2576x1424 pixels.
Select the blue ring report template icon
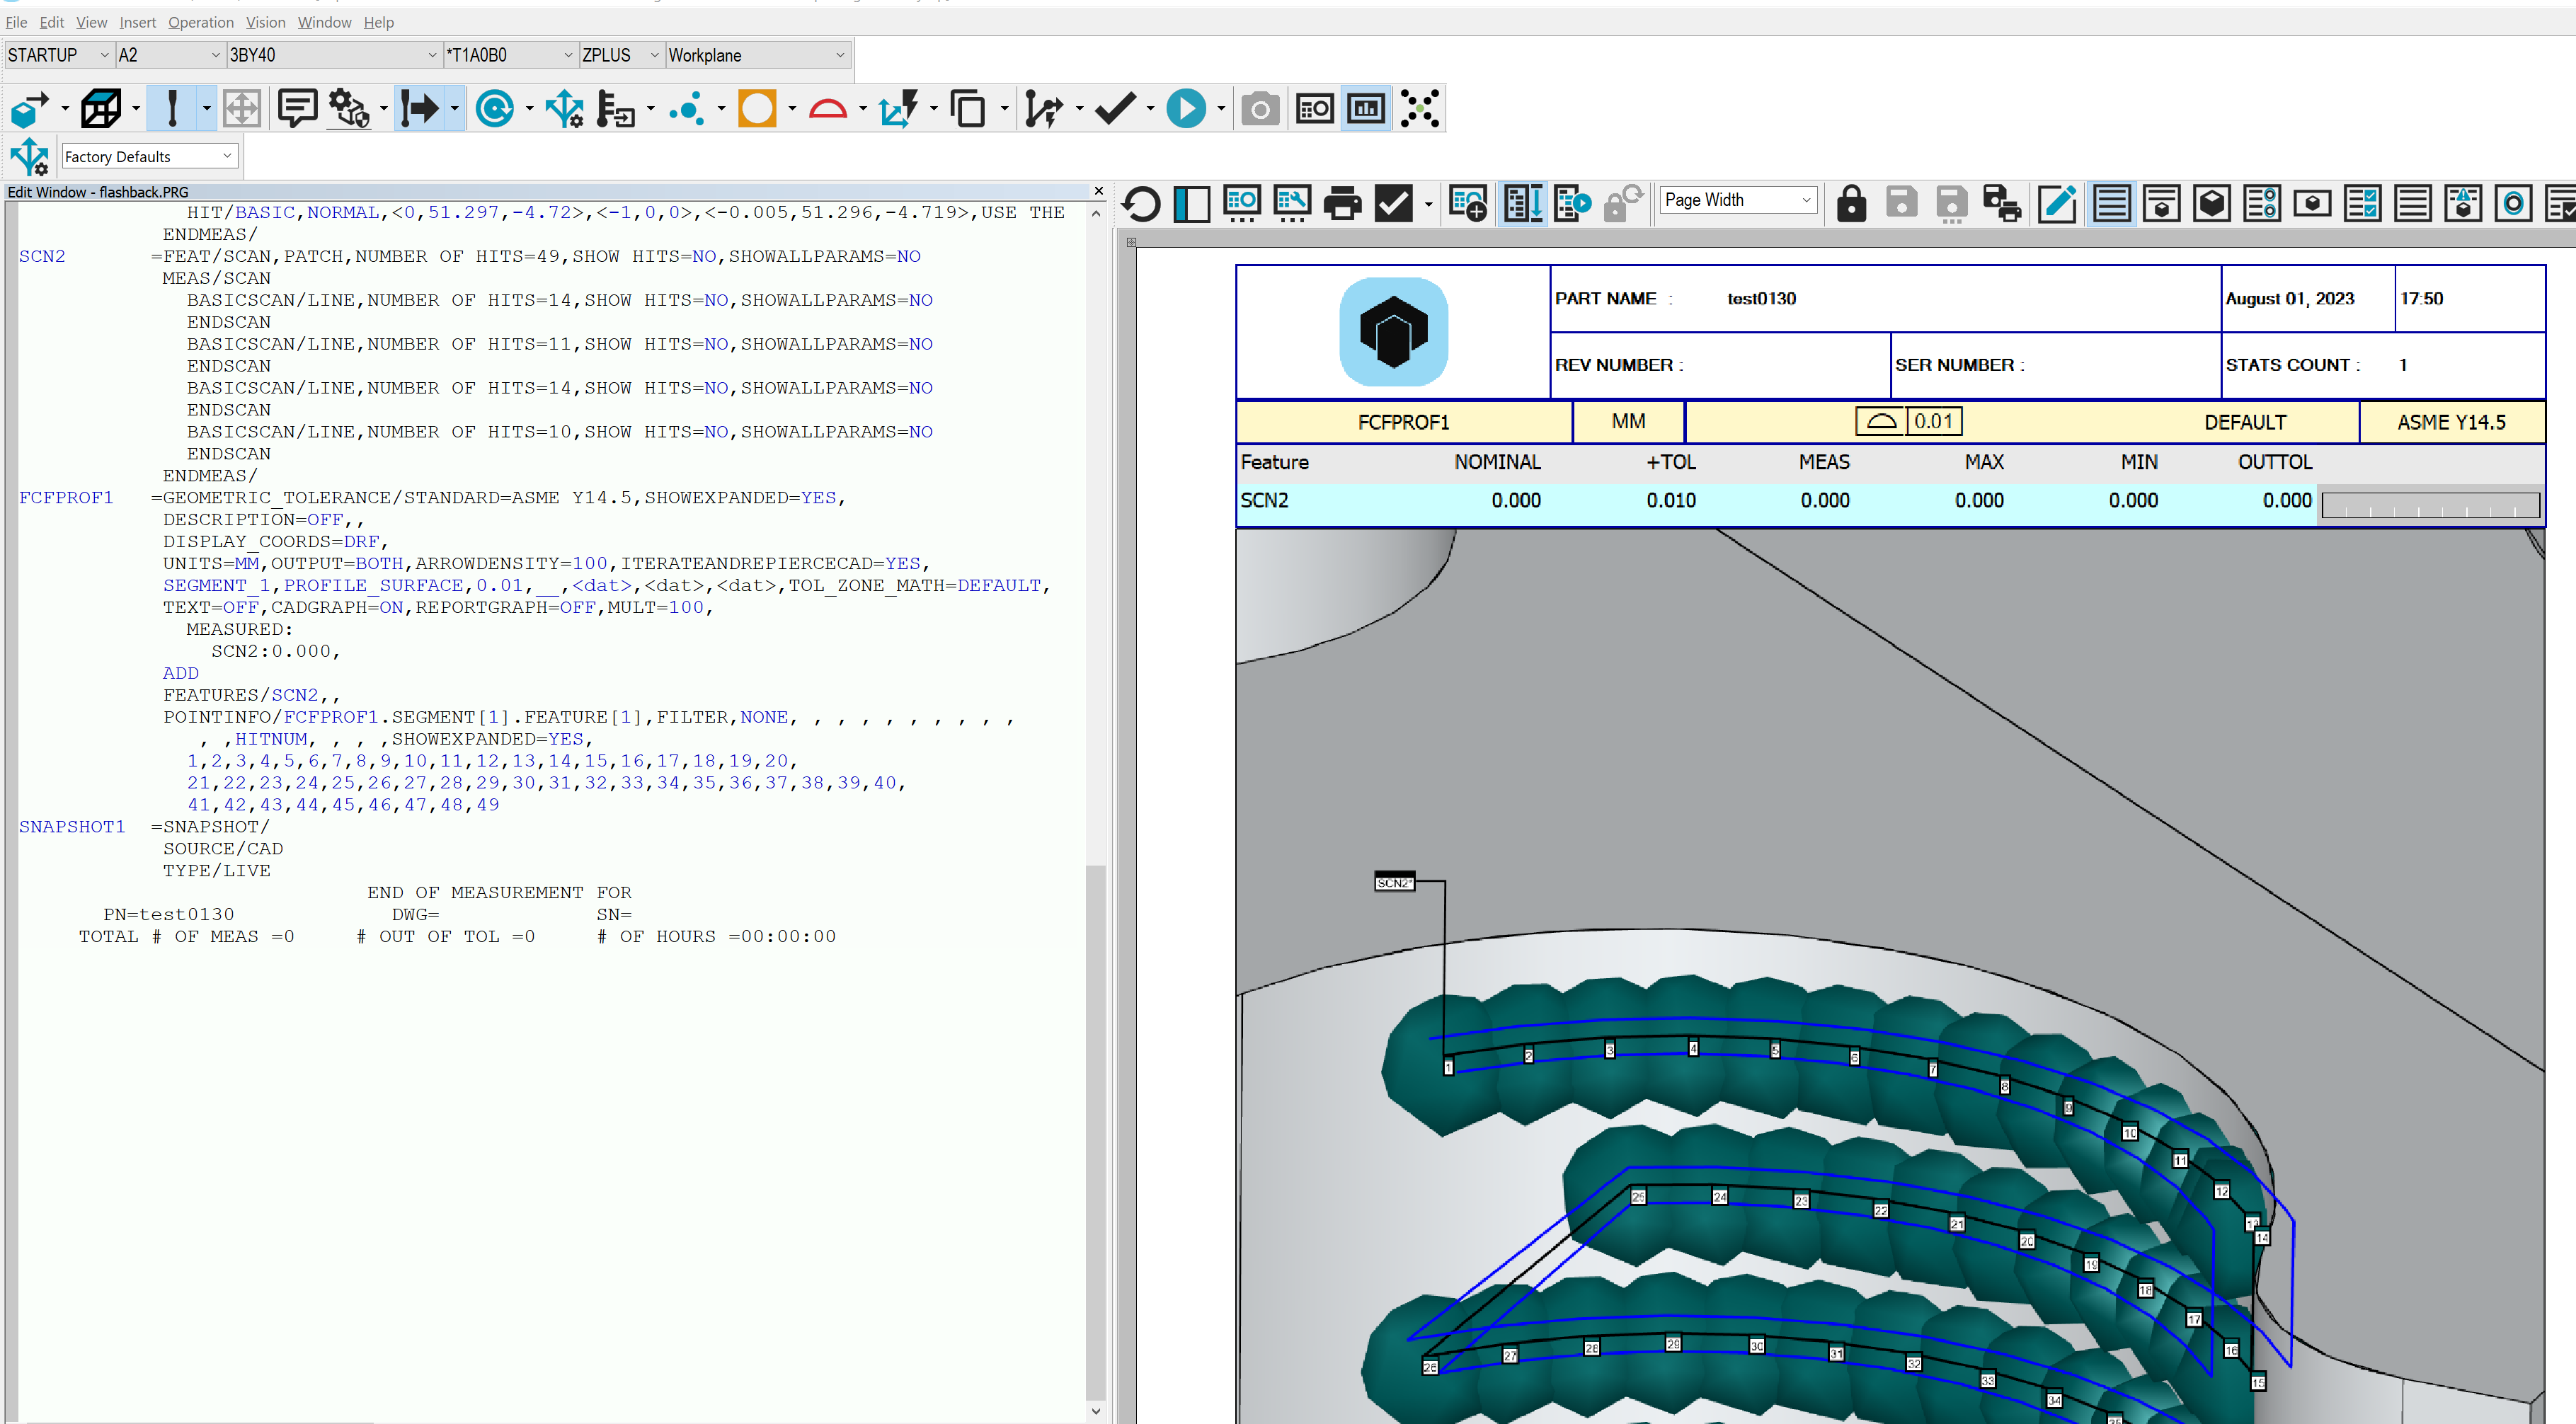coord(2513,203)
